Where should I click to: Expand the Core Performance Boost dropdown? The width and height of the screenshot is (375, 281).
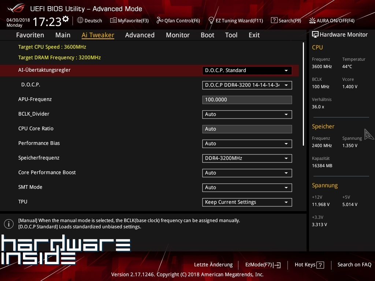click(x=247, y=173)
